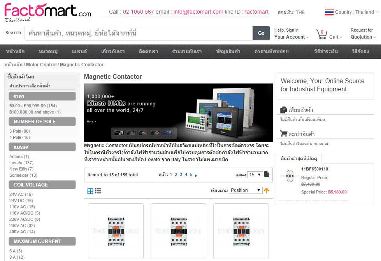
Task: Open the first contactor product image
Action: point(116,231)
